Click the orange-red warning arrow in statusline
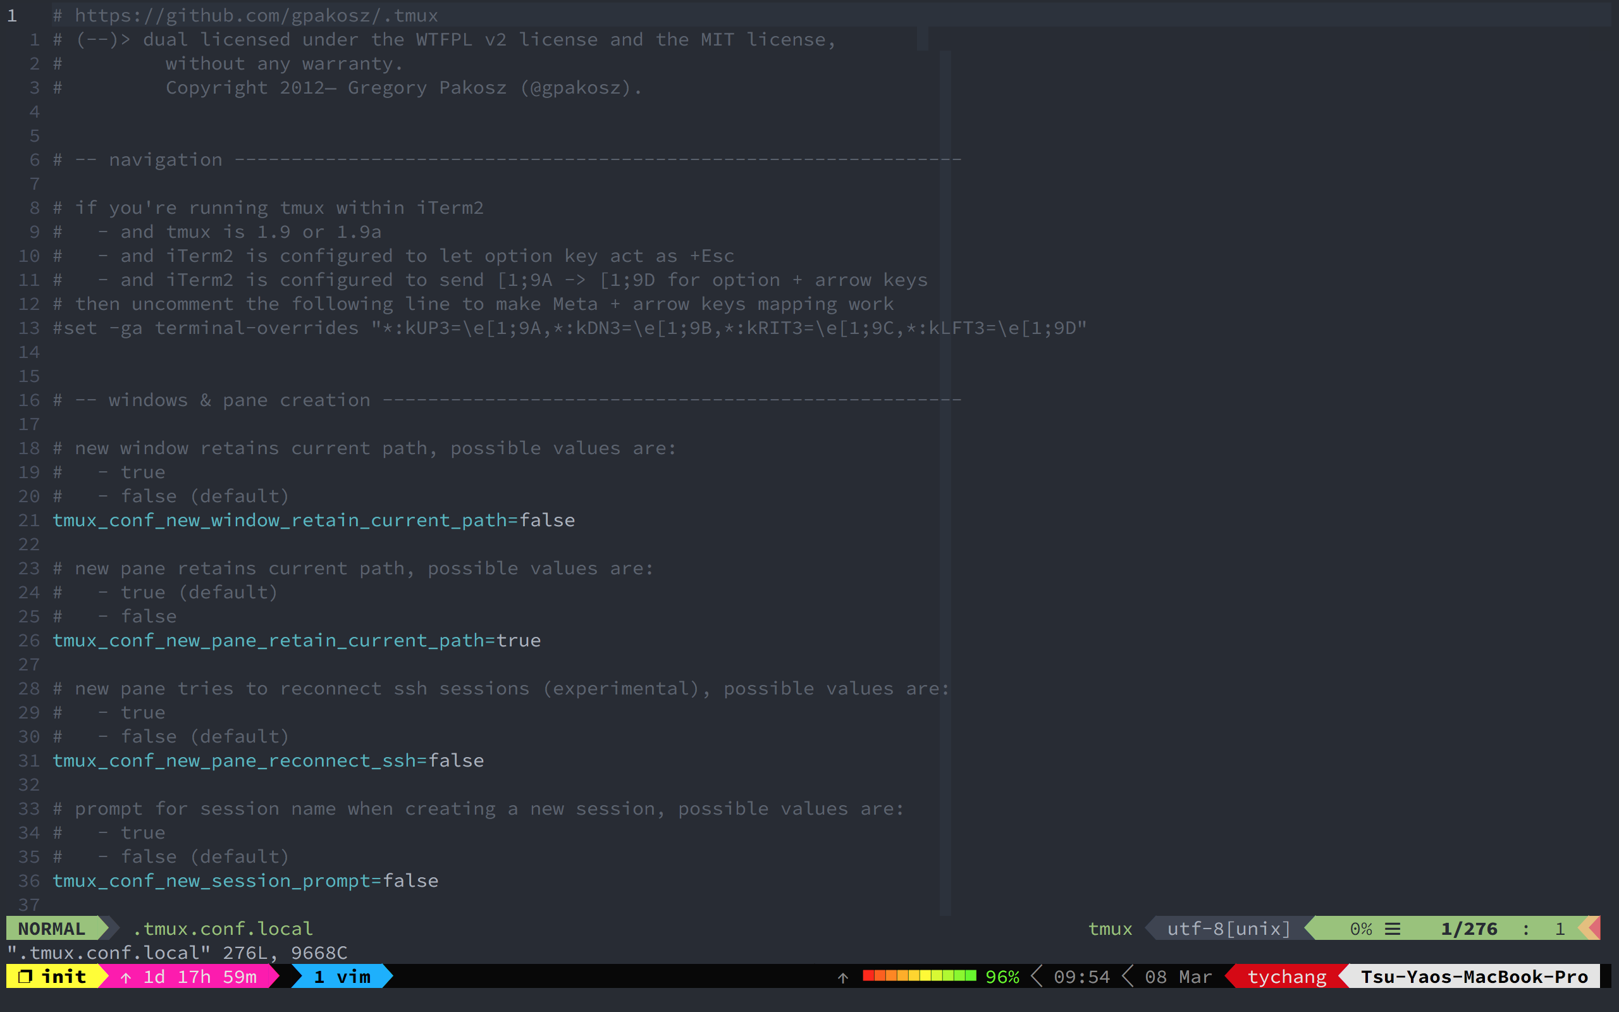Viewport: 1619px width, 1012px height. coord(1591,929)
